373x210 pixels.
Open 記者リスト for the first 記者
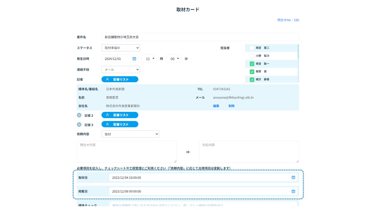pos(120,79)
